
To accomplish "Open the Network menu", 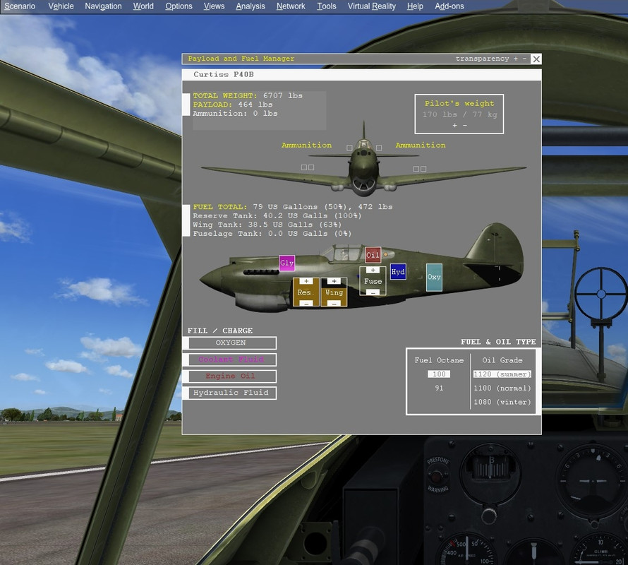I will 291,6.
